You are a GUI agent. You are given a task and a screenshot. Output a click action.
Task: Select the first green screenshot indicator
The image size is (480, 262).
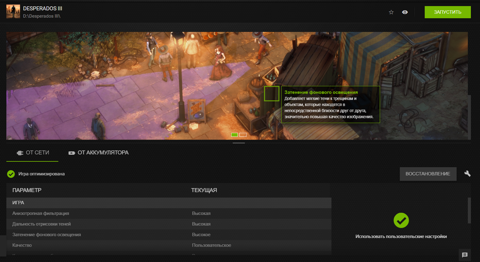point(235,135)
